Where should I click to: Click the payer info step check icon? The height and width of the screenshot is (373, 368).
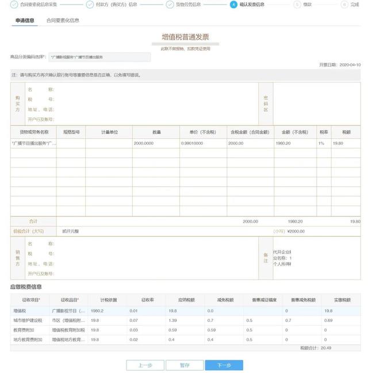(x=90, y=4)
